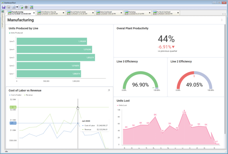Click the DashboardTool window title icon
Screen dimensions: 228x154
[2, 3]
